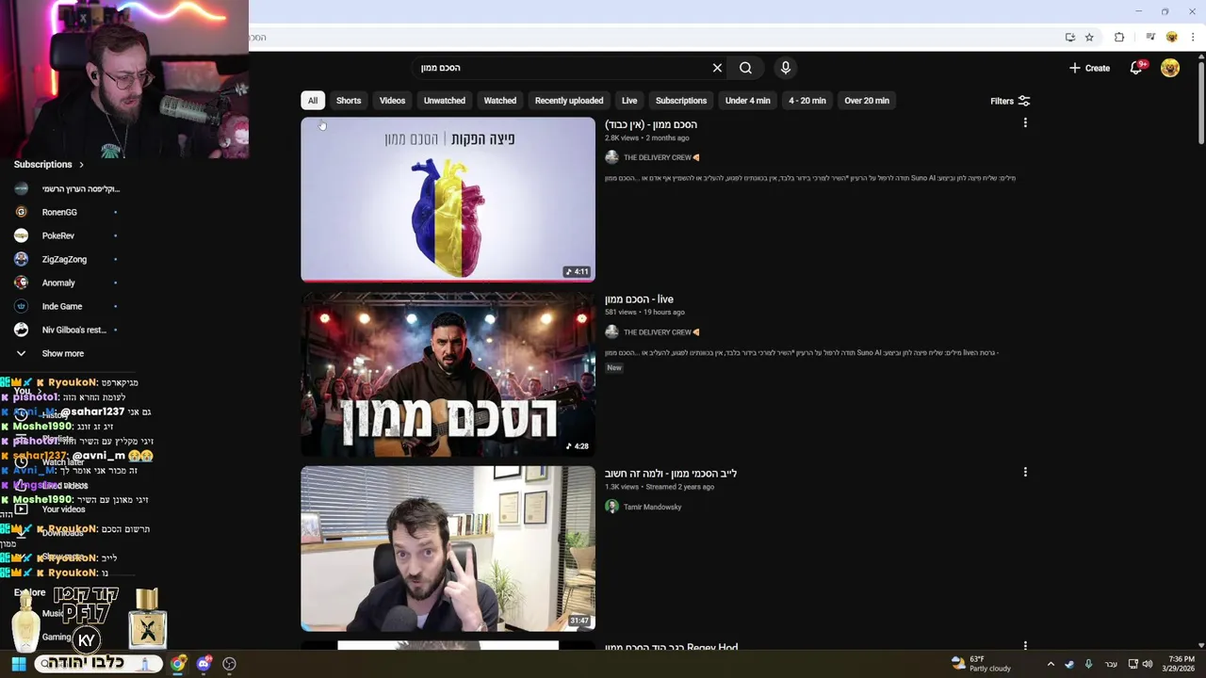Screen dimensions: 1206x678
Task: Open heart thumbnail video 4:11
Action: (x=448, y=200)
